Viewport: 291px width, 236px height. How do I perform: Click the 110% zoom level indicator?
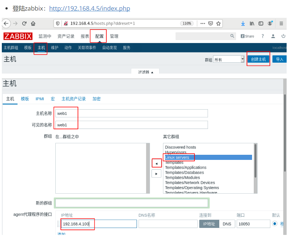[x=187, y=23]
